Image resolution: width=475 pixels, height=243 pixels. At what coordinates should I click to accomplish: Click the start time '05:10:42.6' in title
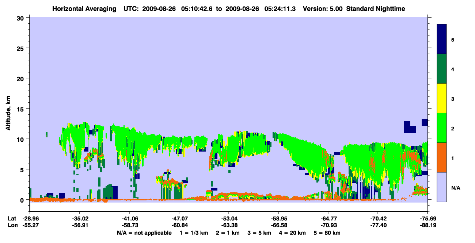click(x=197, y=8)
